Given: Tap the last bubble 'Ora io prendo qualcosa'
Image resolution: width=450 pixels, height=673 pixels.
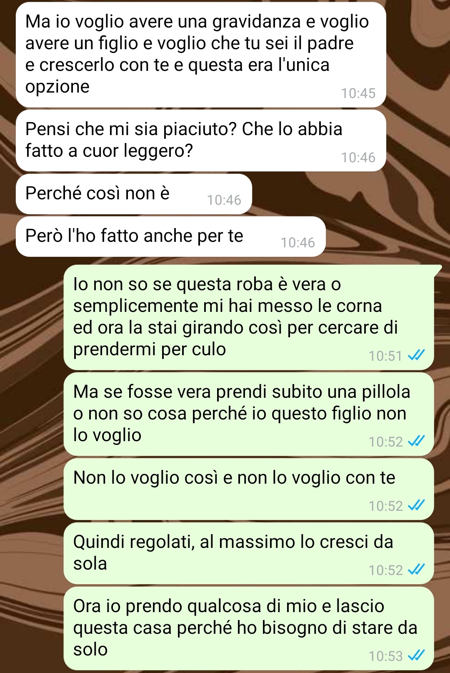Looking at the screenshot, I should coord(249,628).
